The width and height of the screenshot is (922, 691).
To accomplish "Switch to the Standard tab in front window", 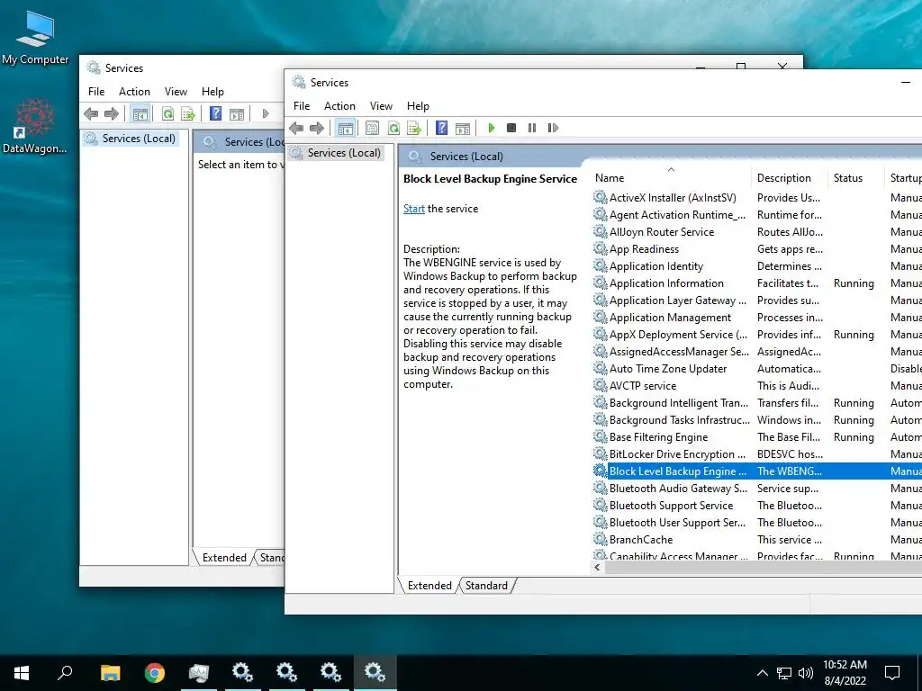I will click(486, 585).
